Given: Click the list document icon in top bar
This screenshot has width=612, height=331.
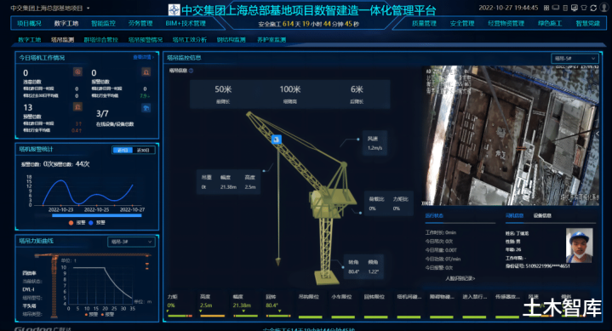Looking at the screenshot, I should [565, 8].
